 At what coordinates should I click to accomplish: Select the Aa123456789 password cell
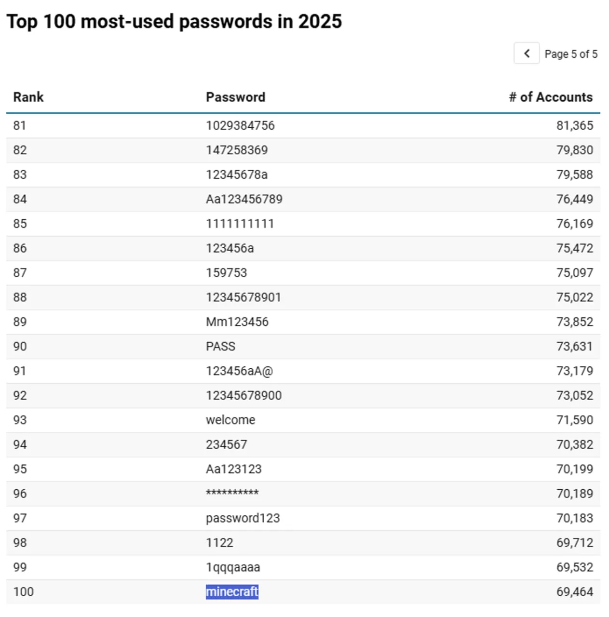click(244, 200)
